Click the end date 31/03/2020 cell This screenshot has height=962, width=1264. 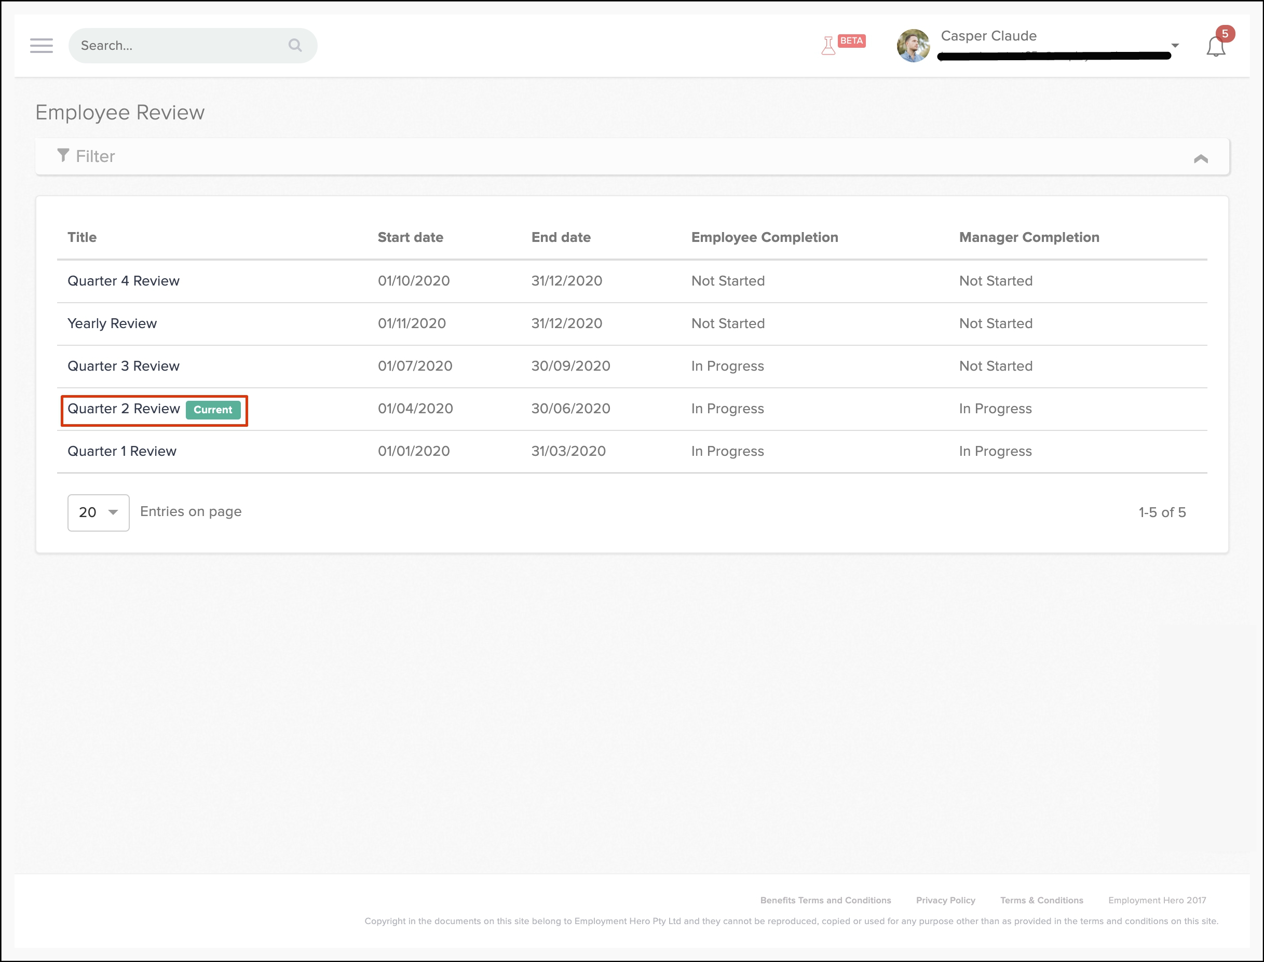(568, 451)
